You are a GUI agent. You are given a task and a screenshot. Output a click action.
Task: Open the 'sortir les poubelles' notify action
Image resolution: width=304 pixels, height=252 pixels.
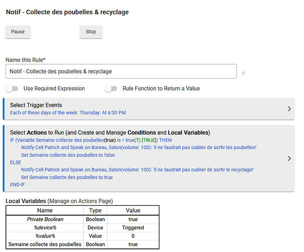[139, 148]
